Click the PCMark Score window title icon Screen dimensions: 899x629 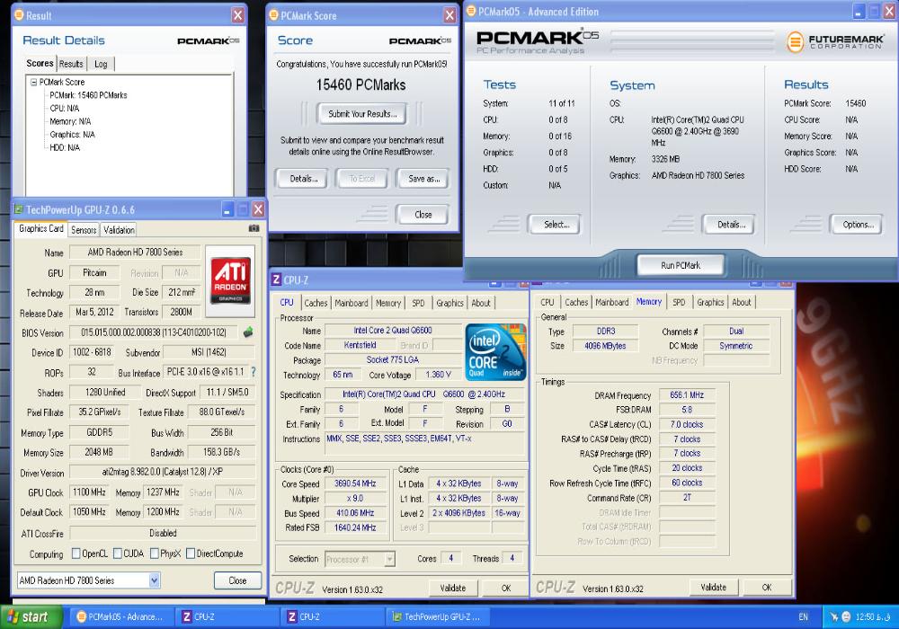pos(273,15)
